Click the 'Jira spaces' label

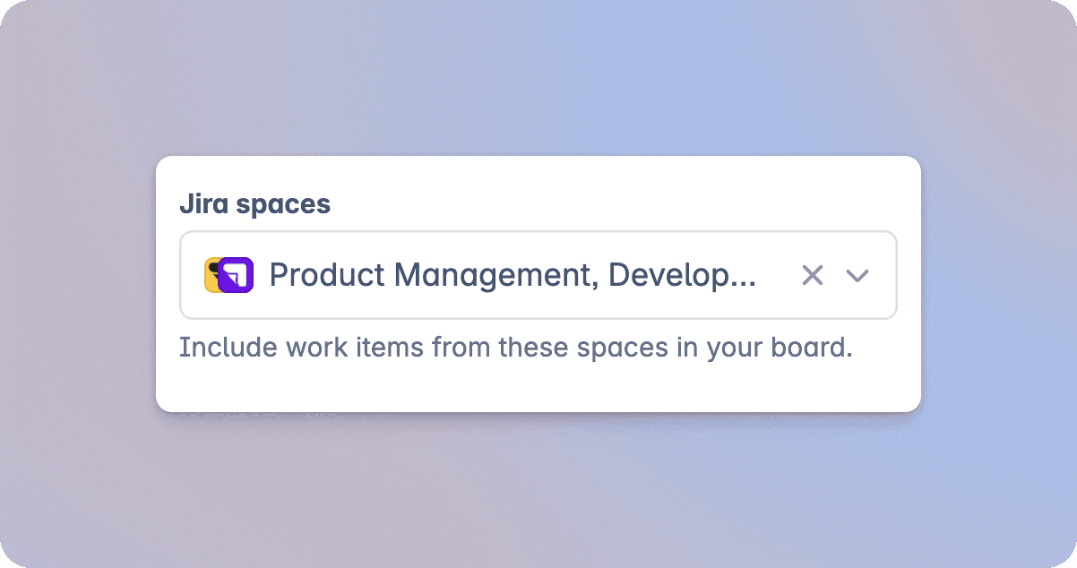[255, 204]
